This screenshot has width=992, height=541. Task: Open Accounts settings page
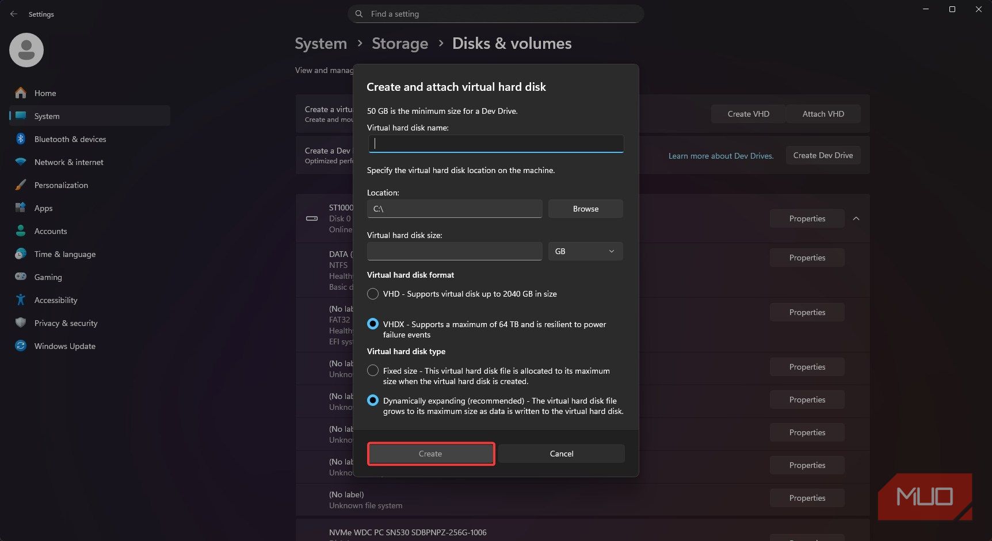tap(90, 231)
